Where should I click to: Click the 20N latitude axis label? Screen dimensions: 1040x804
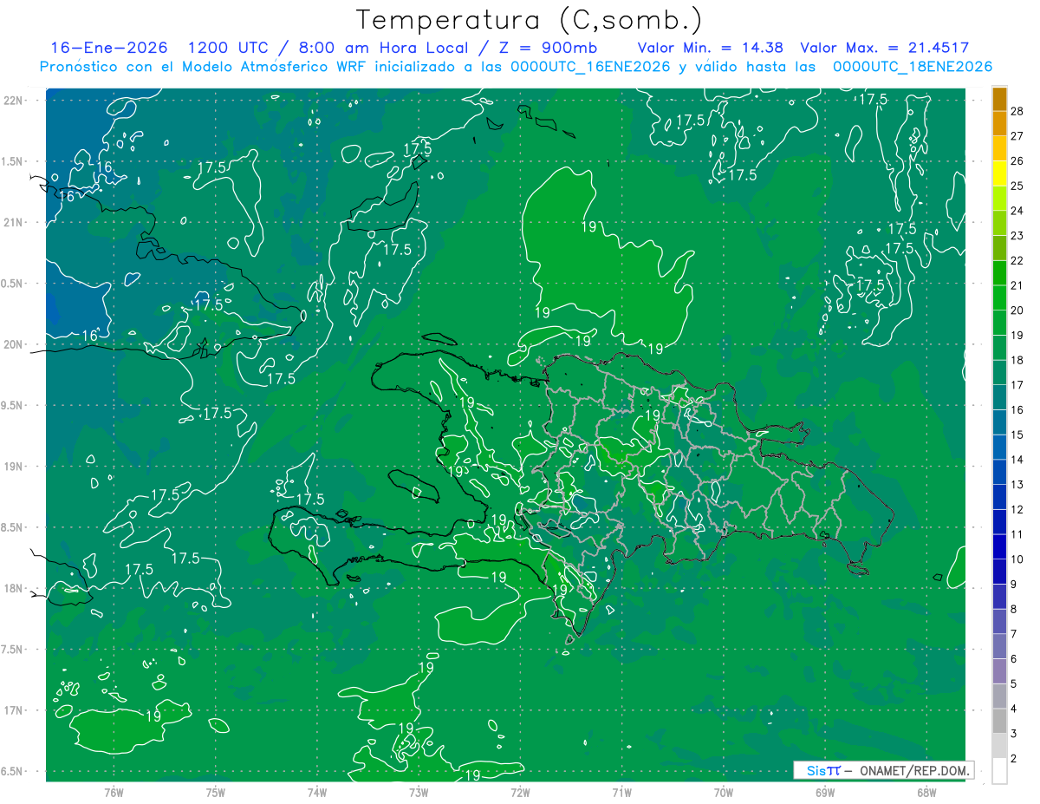(14, 344)
